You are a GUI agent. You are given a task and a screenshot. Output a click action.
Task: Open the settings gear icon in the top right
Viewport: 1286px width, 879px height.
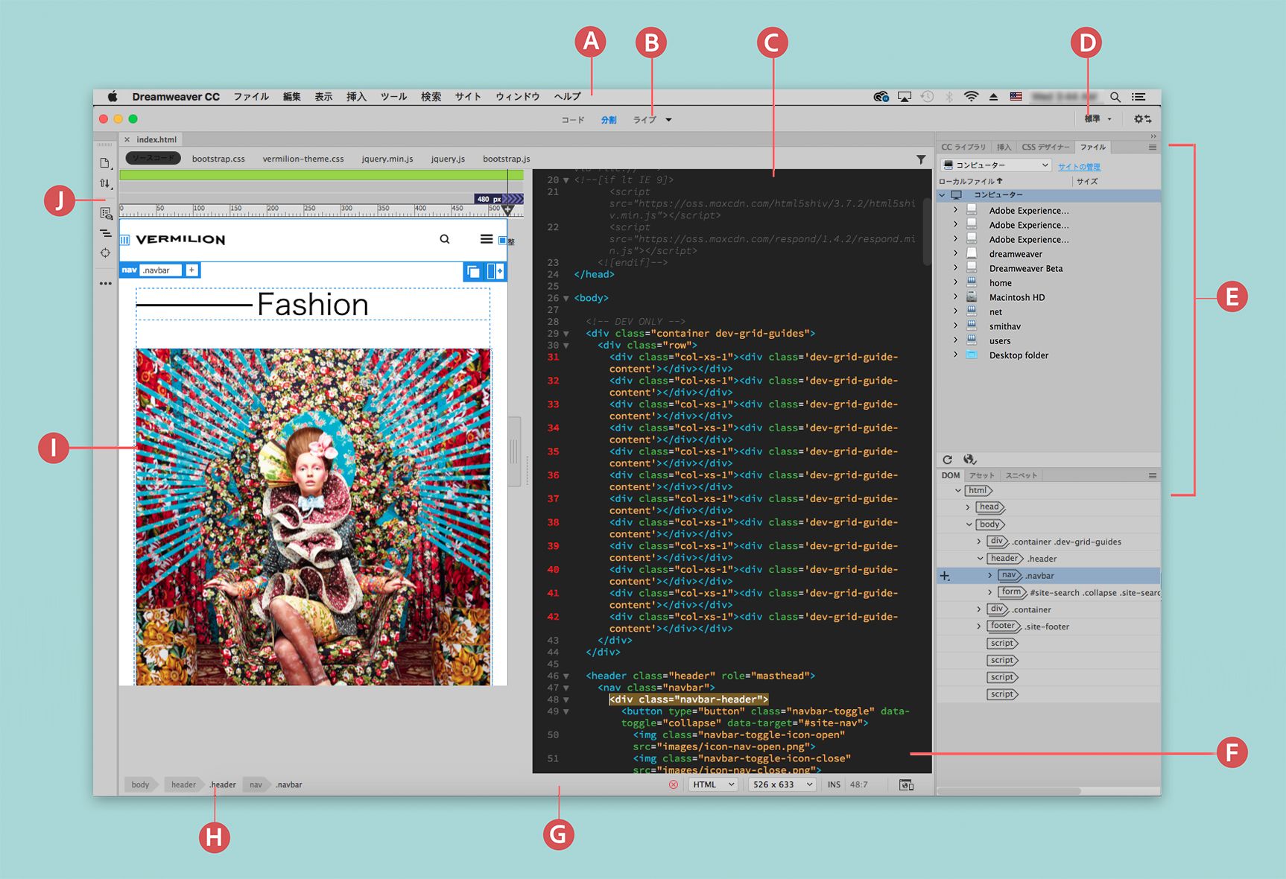(1139, 118)
